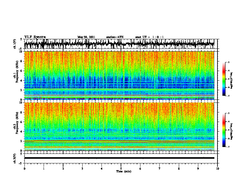245x189 pixels.
Task: Click inside the ch.1 spectrogram image
Action: [119, 75]
